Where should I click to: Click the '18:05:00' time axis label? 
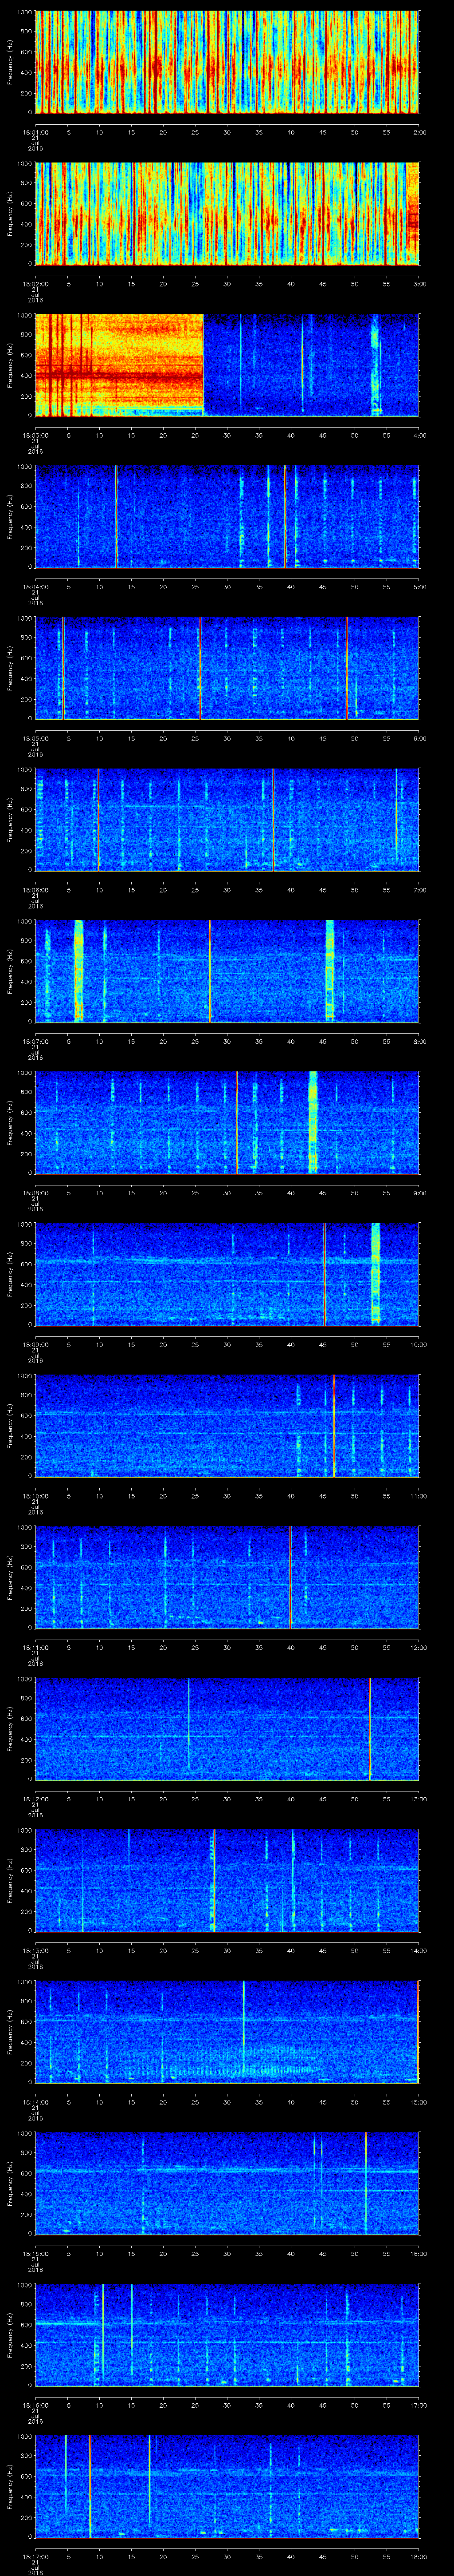click(36, 738)
